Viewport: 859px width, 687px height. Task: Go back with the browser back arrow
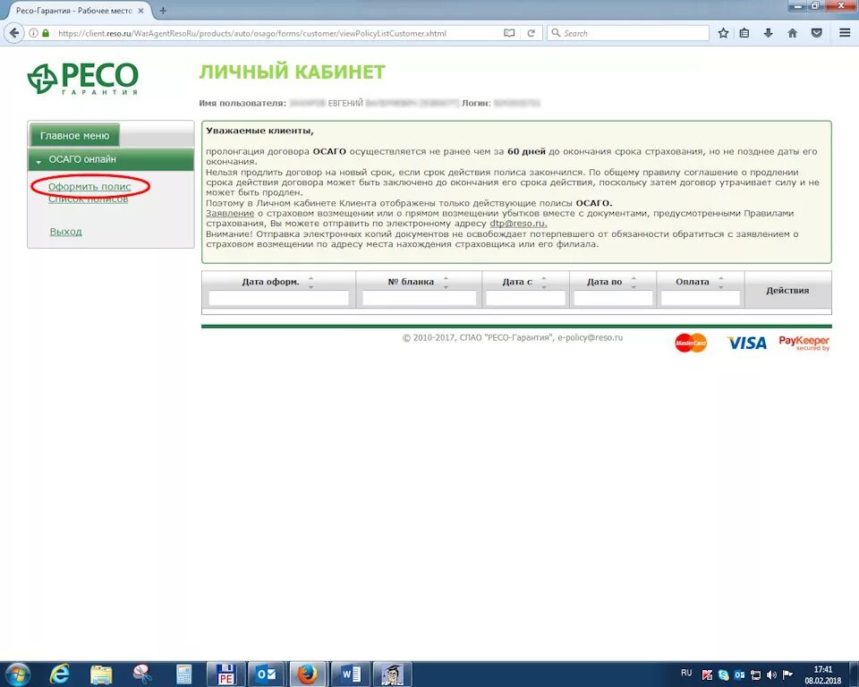pyautogui.click(x=13, y=33)
